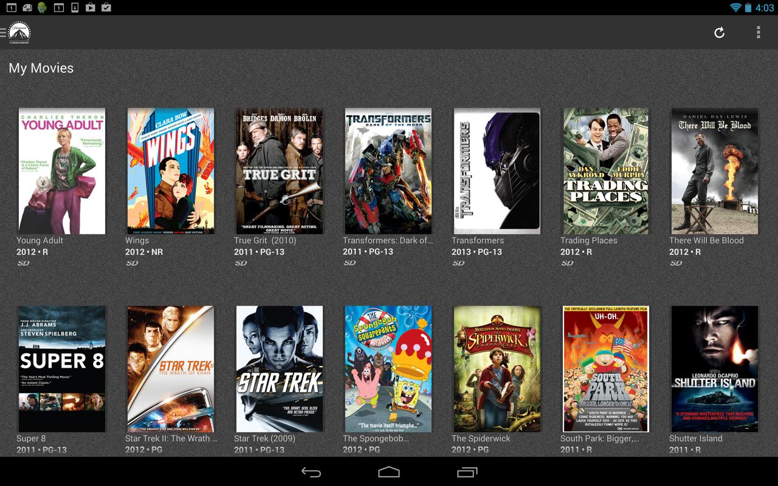Open Star Trek II Wrath of Khan poster
778x486 pixels.
pyautogui.click(x=171, y=369)
